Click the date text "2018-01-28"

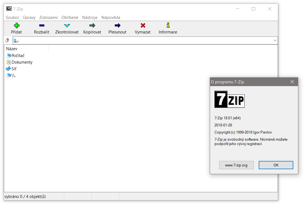pyautogui.click(x=223, y=125)
